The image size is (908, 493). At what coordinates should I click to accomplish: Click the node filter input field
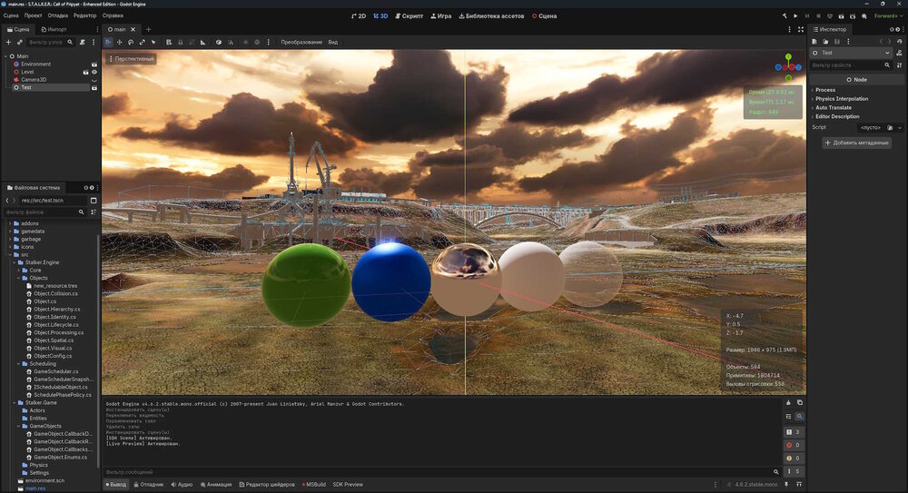tap(50, 43)
